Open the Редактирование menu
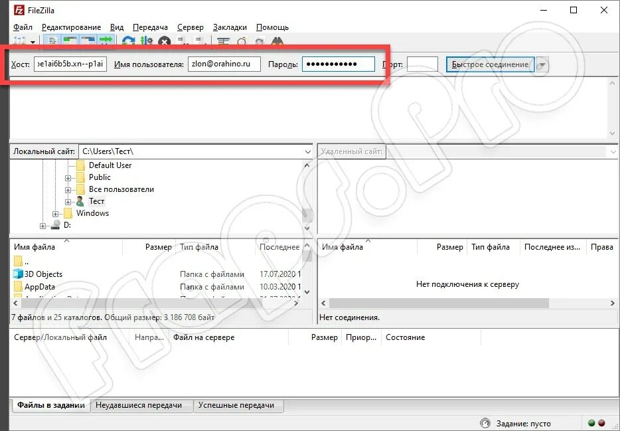The height and width of the screenshot is (431, 620). point(71,27)
